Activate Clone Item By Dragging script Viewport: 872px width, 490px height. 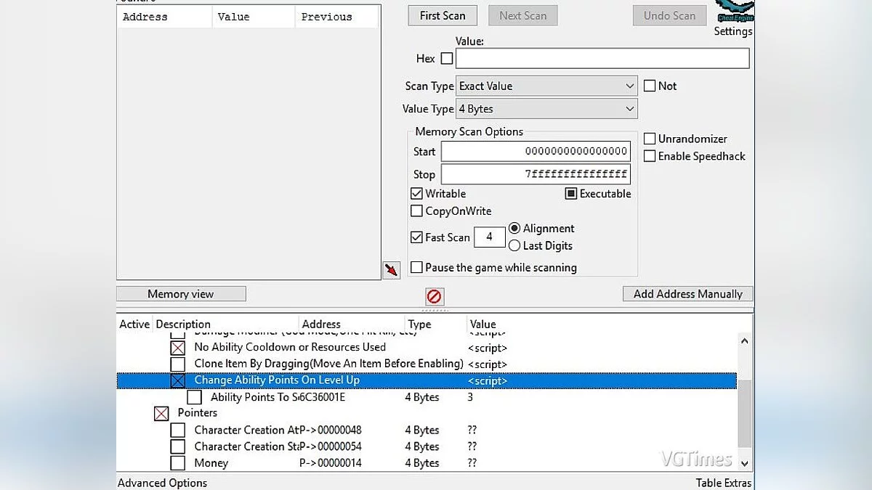[x=178, y=364]
